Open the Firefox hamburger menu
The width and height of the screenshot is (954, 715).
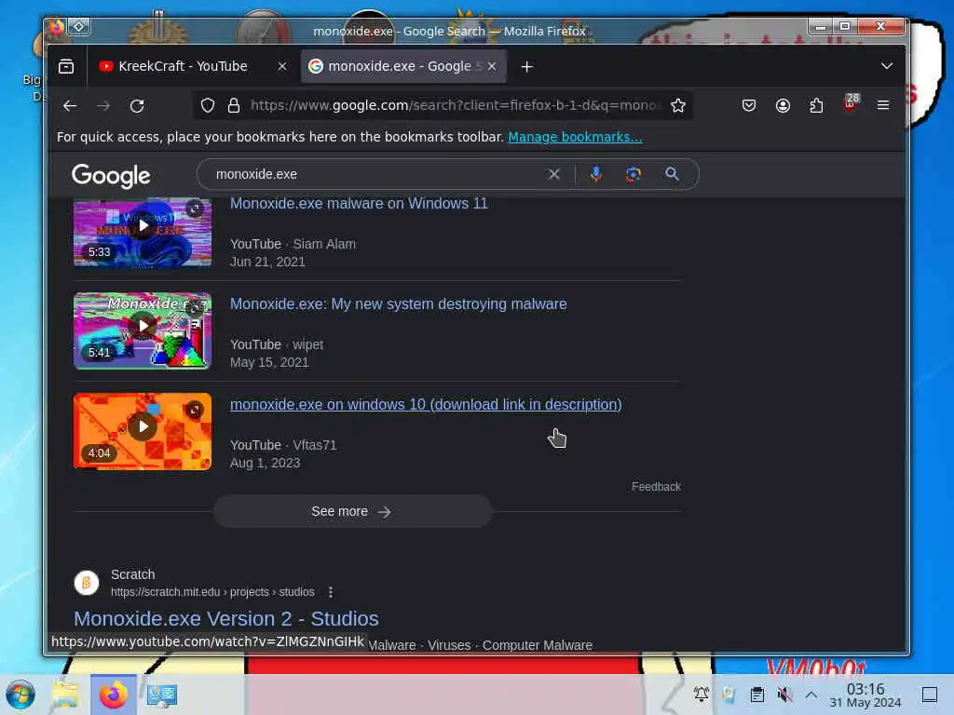(883, 105)
